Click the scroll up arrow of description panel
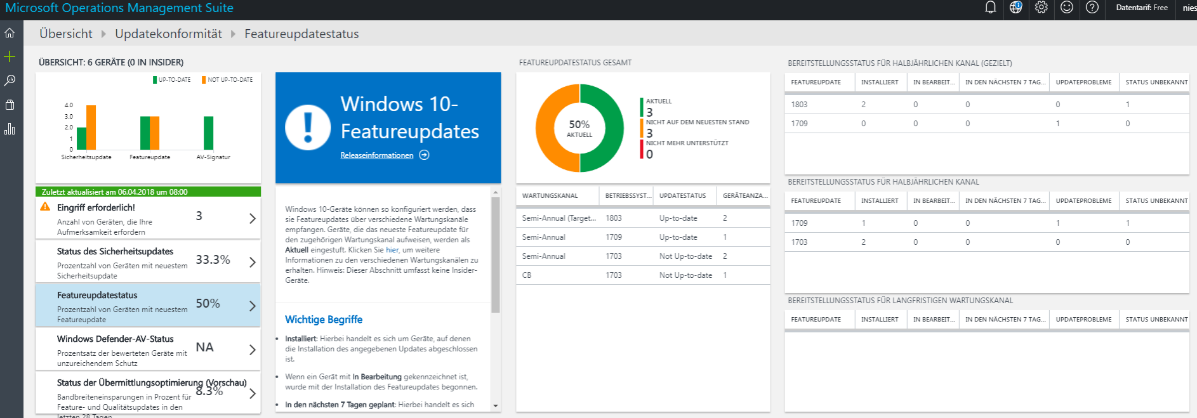This screenshot has width=1197, height=418. pyautogui.click(x=496, y=192)
